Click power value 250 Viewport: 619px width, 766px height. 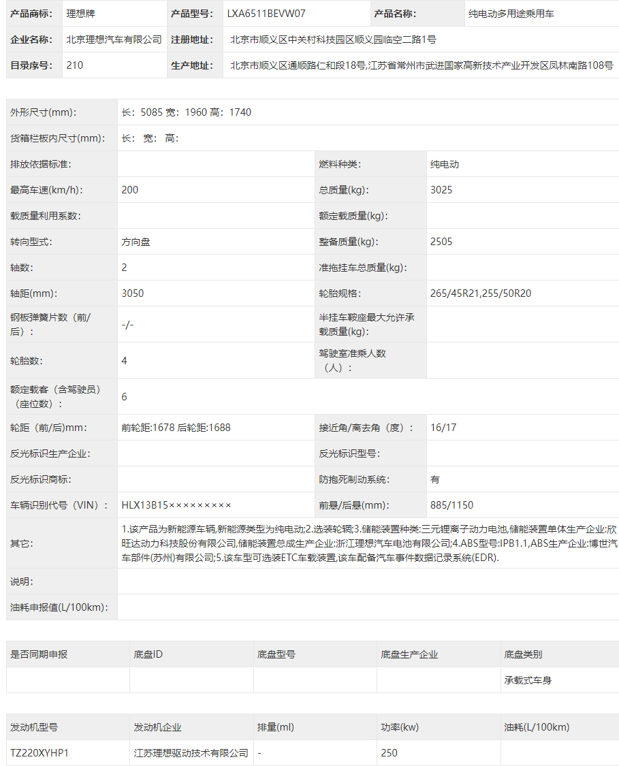click(389, 753)
